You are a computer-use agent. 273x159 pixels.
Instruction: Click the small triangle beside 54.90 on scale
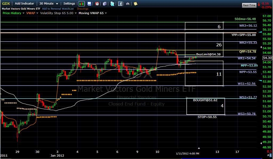(x=261, y=47)
